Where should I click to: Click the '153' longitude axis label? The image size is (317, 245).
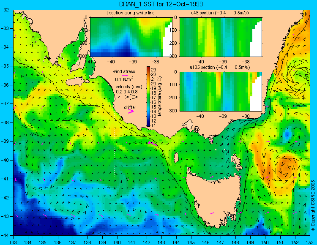tap(310, 242)
